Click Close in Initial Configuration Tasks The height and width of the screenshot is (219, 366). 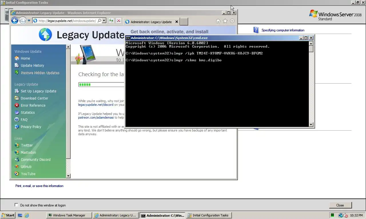(x=340, y=205)
